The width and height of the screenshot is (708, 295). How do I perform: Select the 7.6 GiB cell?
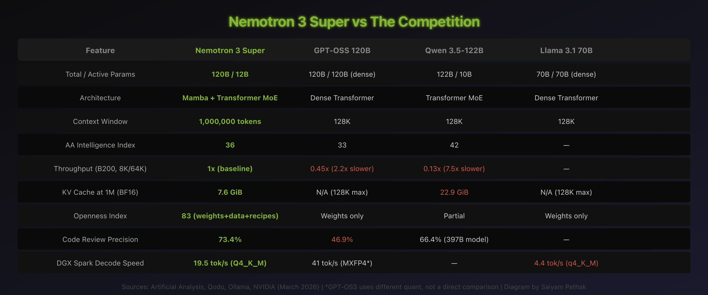230,192
